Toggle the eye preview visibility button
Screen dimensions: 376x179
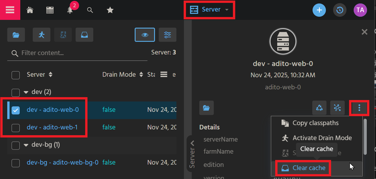145,35
